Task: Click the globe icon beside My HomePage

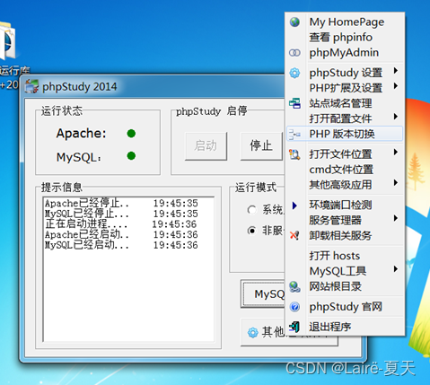Action: tap(294, 22)
